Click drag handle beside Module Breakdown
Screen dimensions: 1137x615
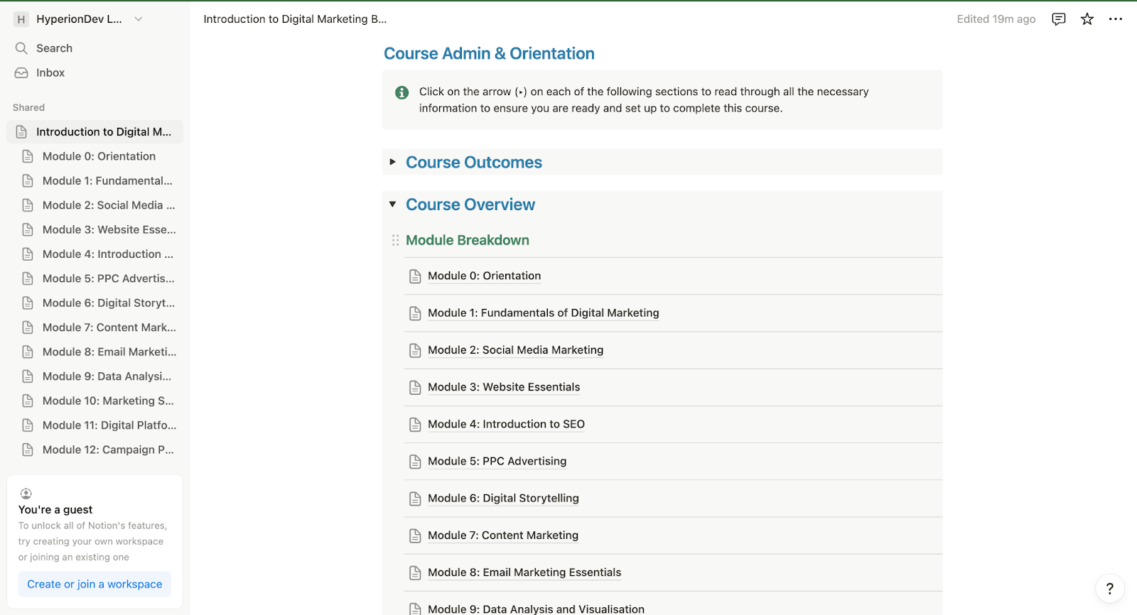click(x=395, y=240)
